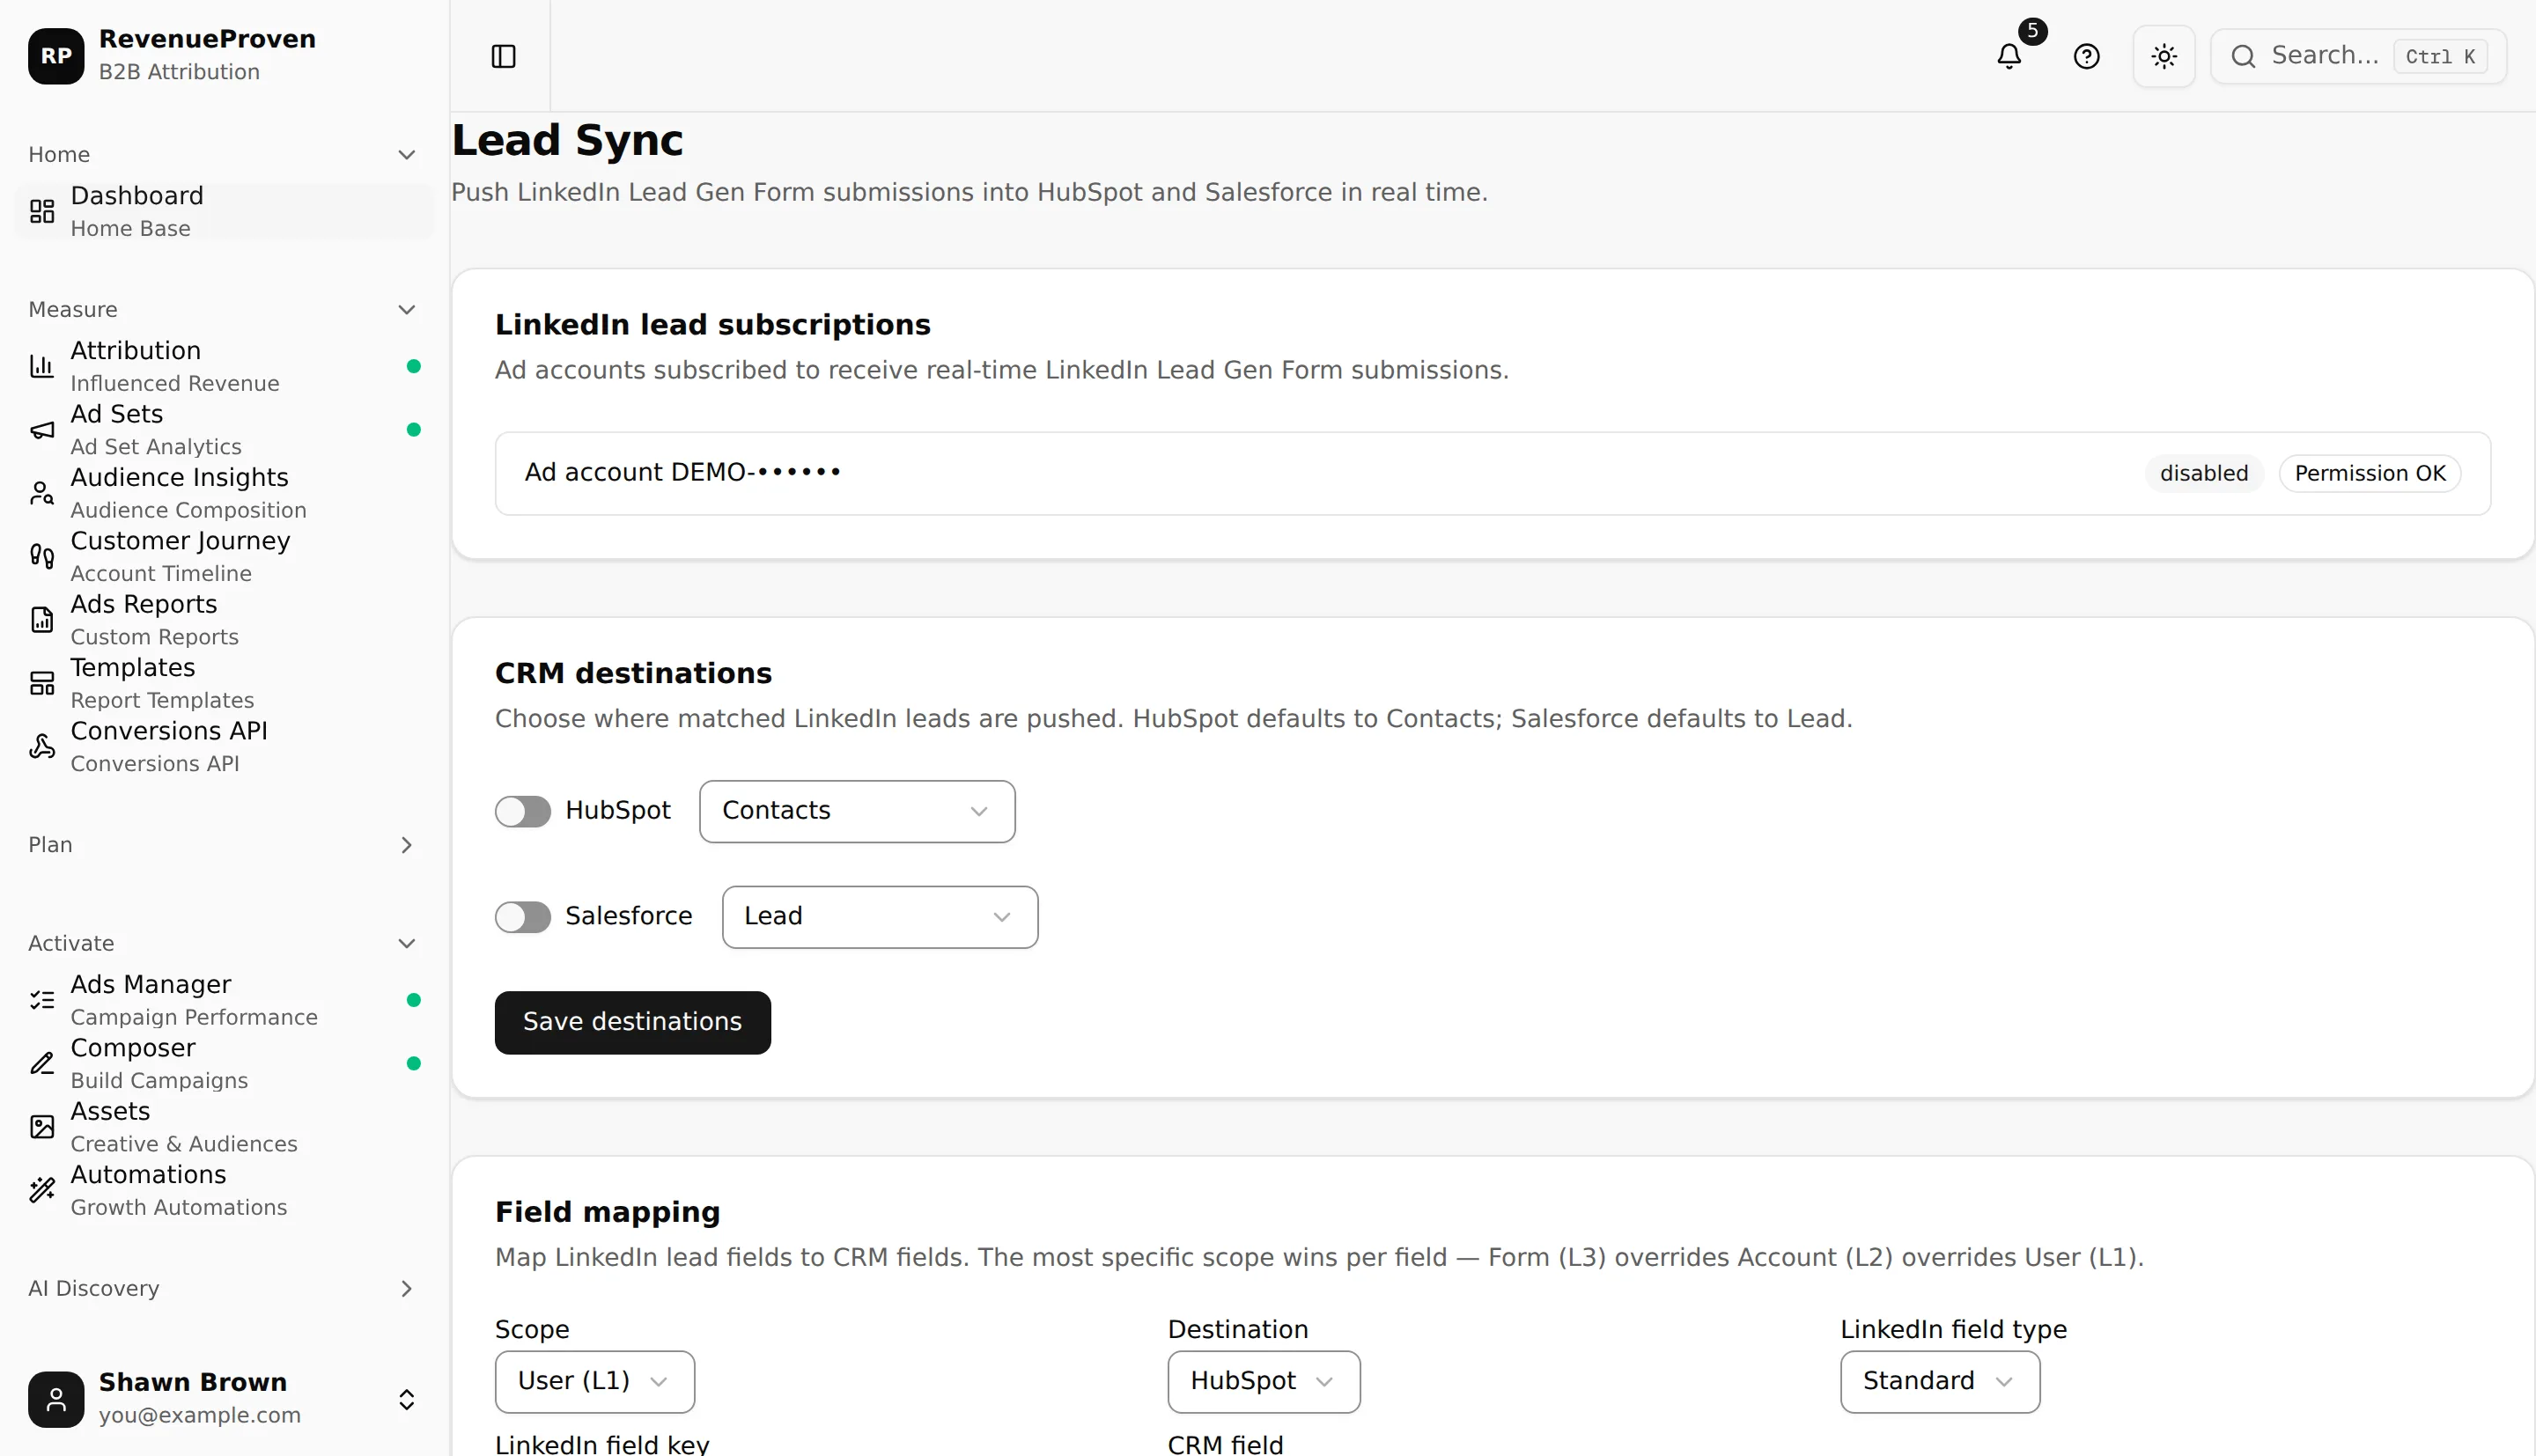Click the Attribution bar chart icon
This screenshot has width=2536, height=1456.
[x=42, y=366]
